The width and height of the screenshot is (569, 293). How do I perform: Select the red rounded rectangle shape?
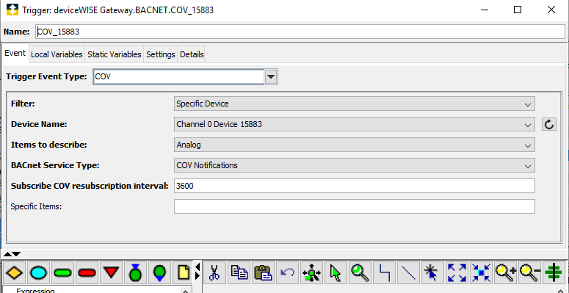pos(87,272)
